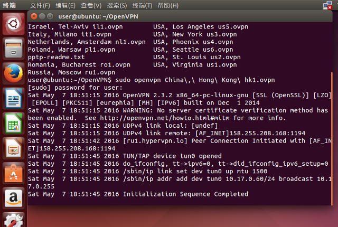
Task: Click the network status indicator in top panel
Action: point(327,5)
